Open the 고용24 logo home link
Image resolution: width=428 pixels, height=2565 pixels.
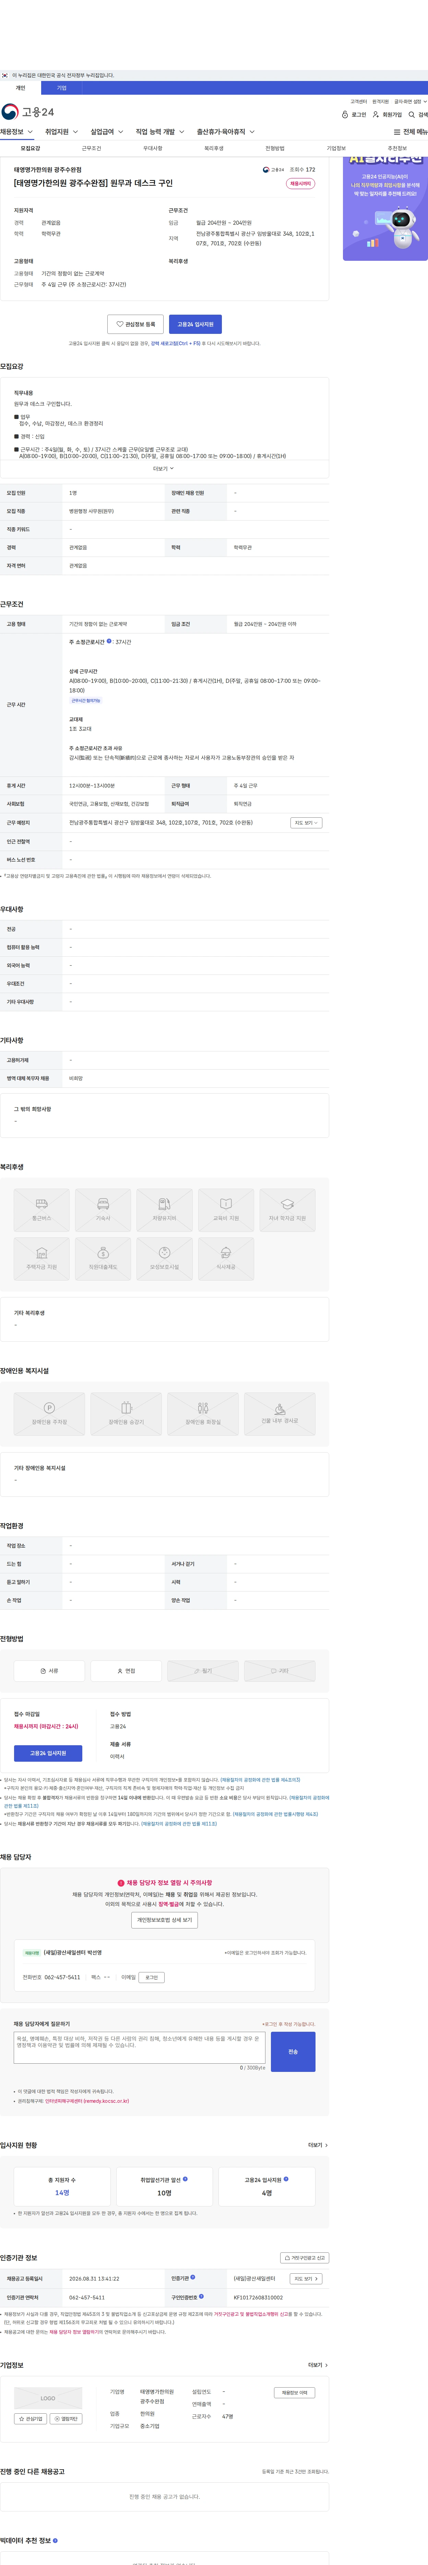[x=28, y=112]
